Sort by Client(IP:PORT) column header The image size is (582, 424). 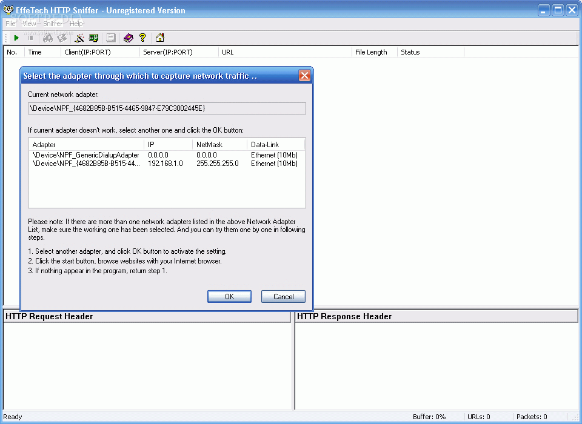point(100,52)
